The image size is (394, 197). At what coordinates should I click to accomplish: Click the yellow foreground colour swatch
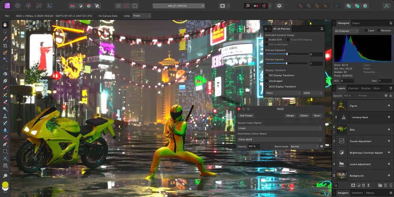tap(5, 185)
